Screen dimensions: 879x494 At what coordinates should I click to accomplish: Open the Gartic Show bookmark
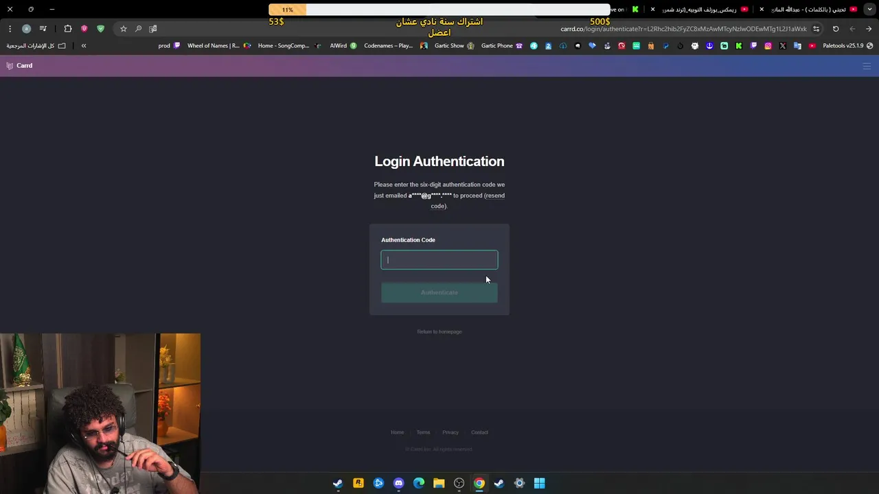click(455, 46)
